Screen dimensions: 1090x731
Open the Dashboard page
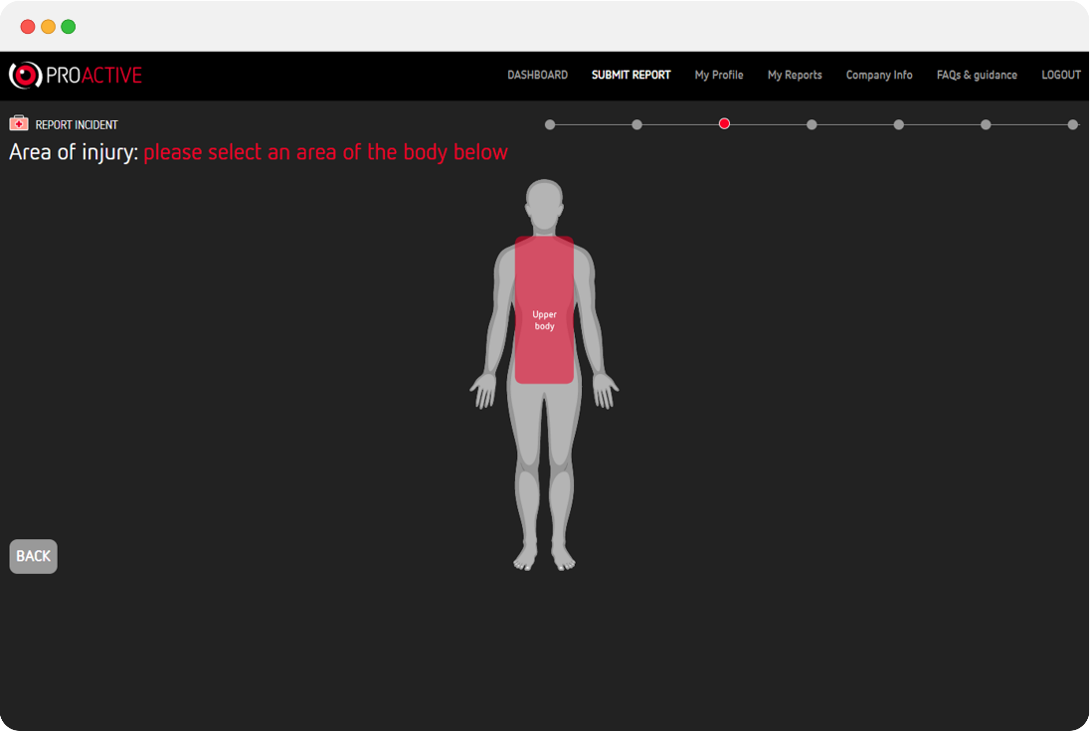click(x=537, y=75)
